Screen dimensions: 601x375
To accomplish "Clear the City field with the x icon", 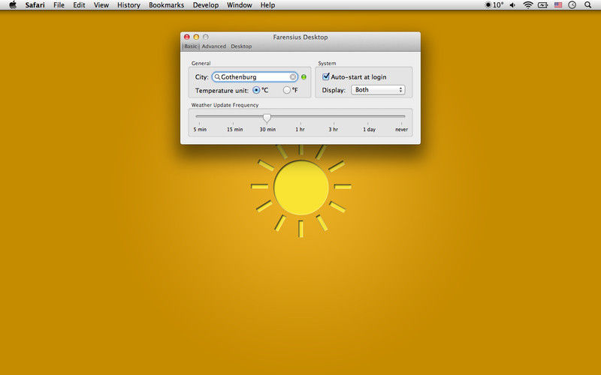I will click(x=293, y=77).
